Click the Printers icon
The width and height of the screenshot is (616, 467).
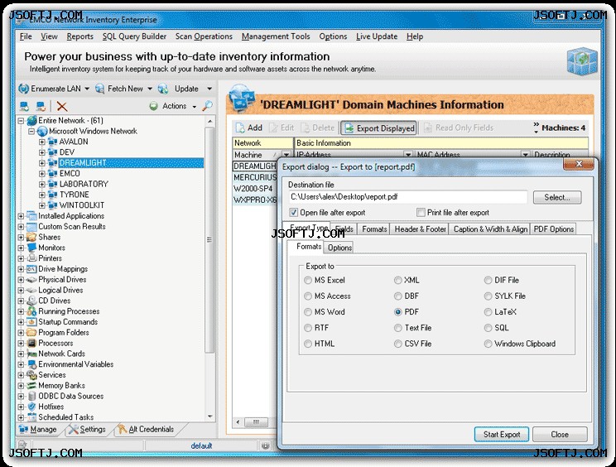(x=31, y=258)
